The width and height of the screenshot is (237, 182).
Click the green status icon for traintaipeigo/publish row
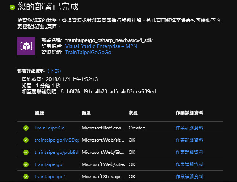pyautogui.click(x=26, y=152)
